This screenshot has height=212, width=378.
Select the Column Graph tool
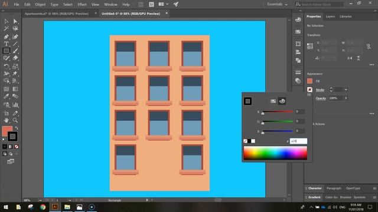coord(15,105)
